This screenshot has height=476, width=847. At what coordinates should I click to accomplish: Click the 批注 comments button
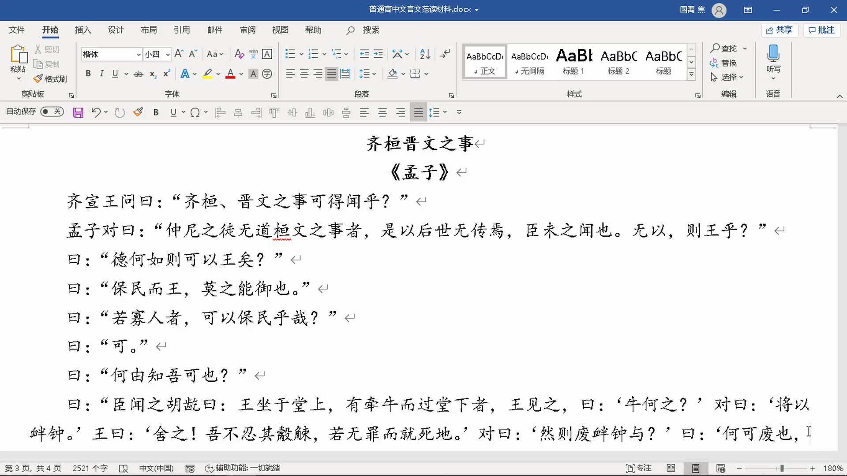click(x=821, y=30)
